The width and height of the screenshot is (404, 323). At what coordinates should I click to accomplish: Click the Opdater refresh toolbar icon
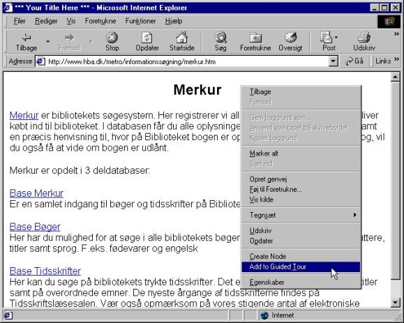tap(147, 41)
